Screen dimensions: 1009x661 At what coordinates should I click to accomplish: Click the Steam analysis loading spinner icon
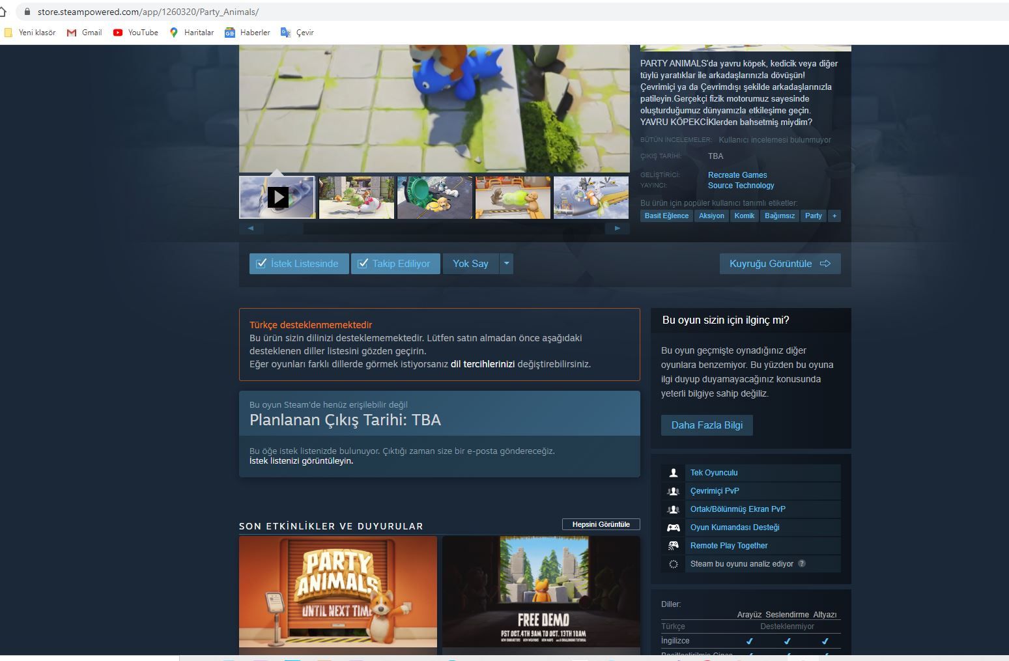click(x=674, y=564)
